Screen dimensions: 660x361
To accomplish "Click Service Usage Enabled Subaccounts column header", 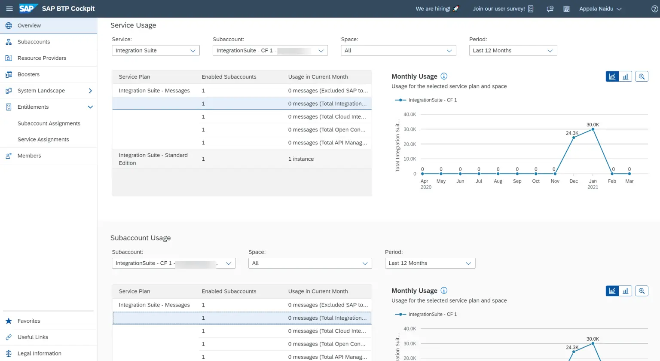I will tap(229, 77).
